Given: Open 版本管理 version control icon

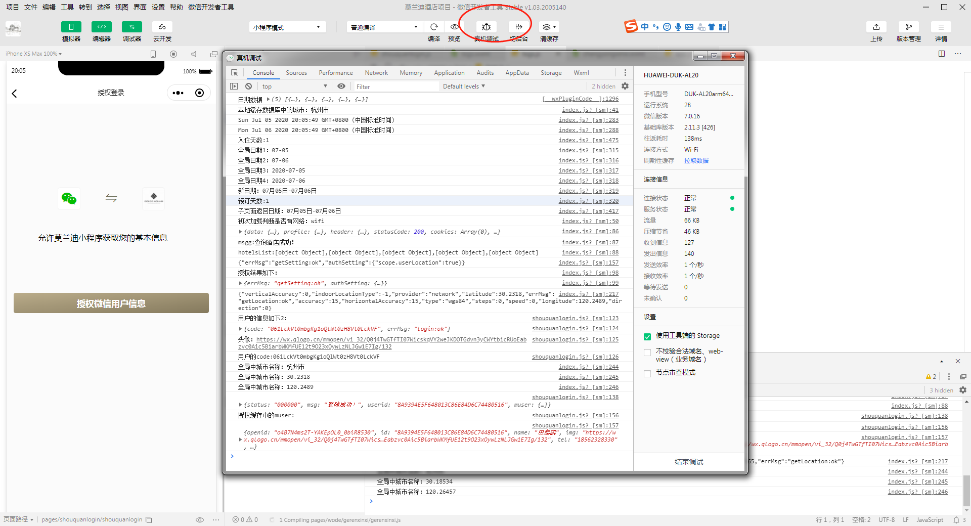Looking at the screenshot, I should 909,27.
